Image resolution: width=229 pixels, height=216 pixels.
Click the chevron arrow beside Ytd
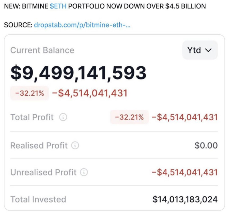tap(208, 51)
